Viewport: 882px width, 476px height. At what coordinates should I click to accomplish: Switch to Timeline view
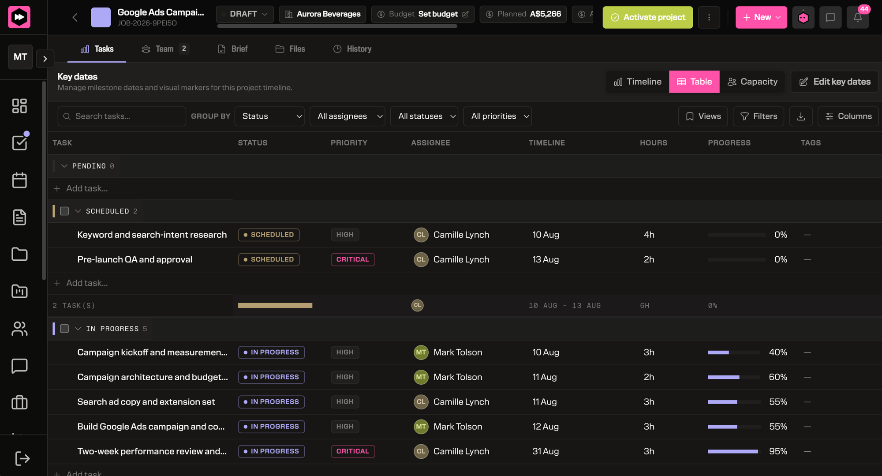(638, 82)
